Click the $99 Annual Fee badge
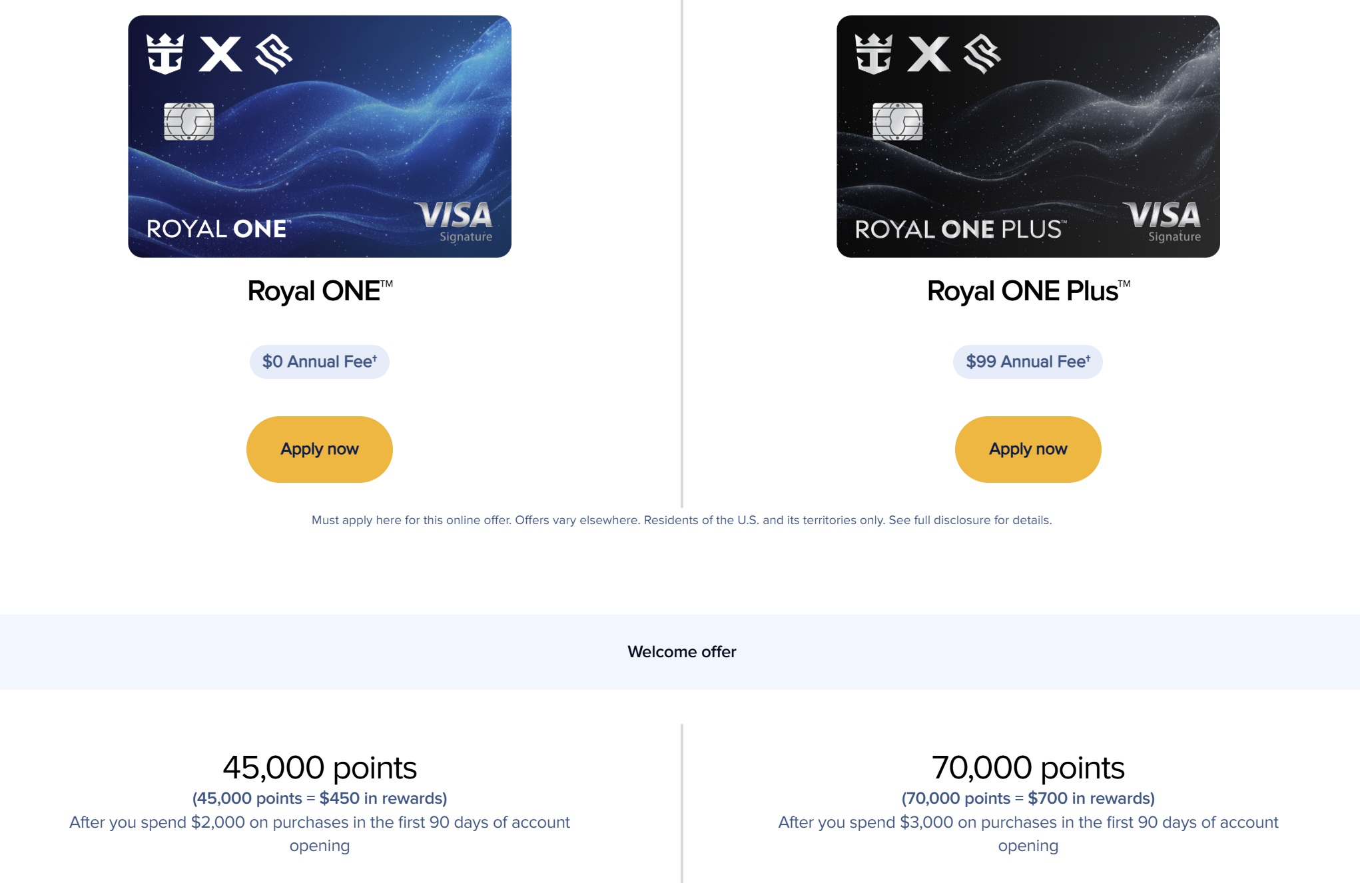The height and width of the screenshot is (883, 1360). tap(1028, 362)
